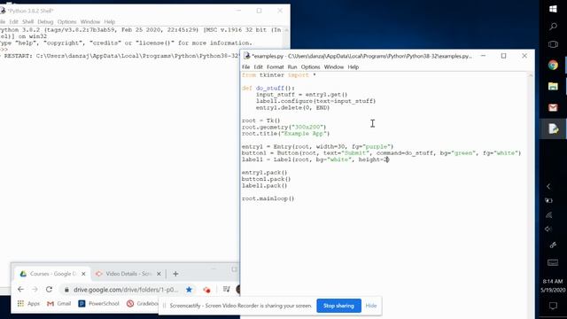
Task: Click the entry1.delete(0, END) line
Action: pos(292,107)
